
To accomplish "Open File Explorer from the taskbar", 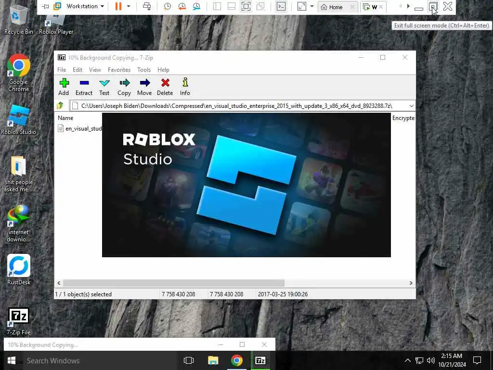I will (213, 360).
